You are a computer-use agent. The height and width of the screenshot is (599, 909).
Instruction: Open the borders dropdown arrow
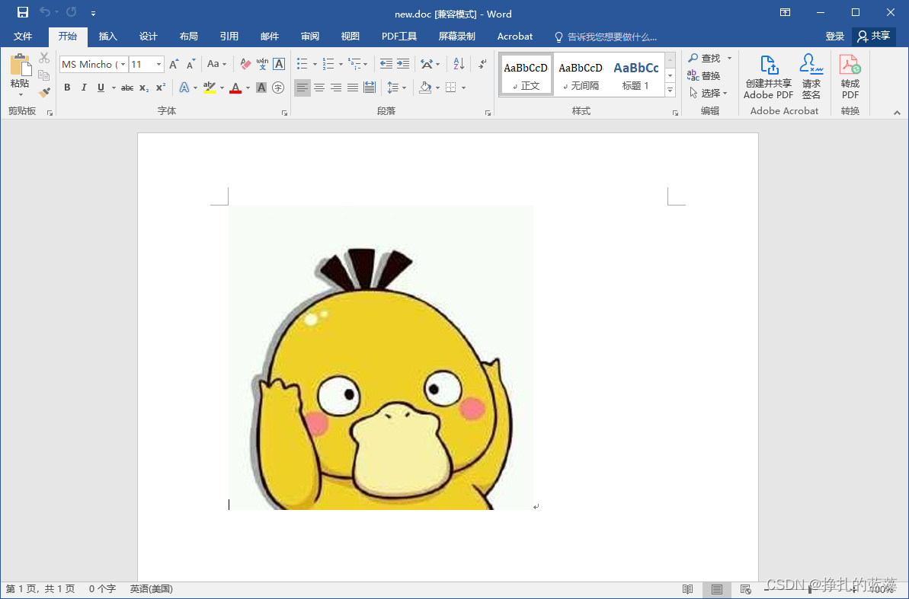click(x=464, y=88)
